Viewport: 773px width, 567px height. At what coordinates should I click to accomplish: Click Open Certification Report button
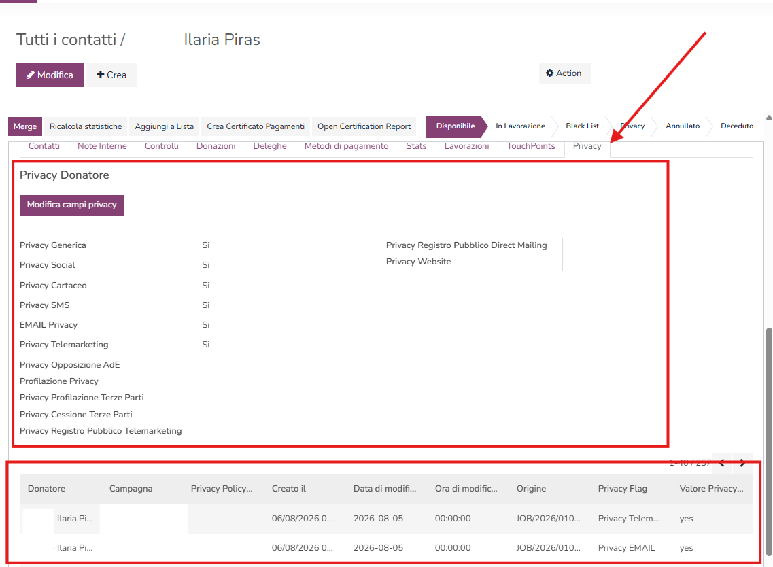364,126
